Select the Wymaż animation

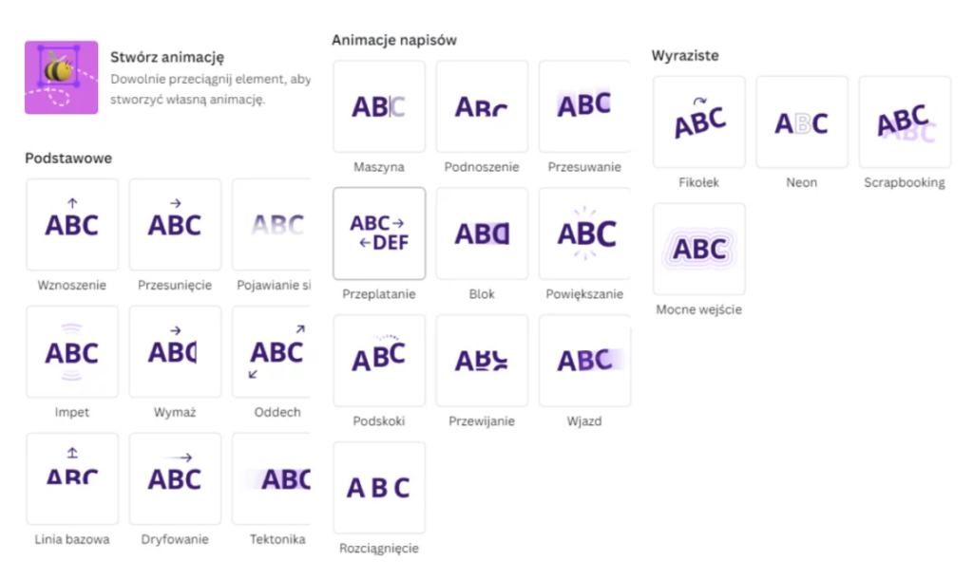[175, 352]
